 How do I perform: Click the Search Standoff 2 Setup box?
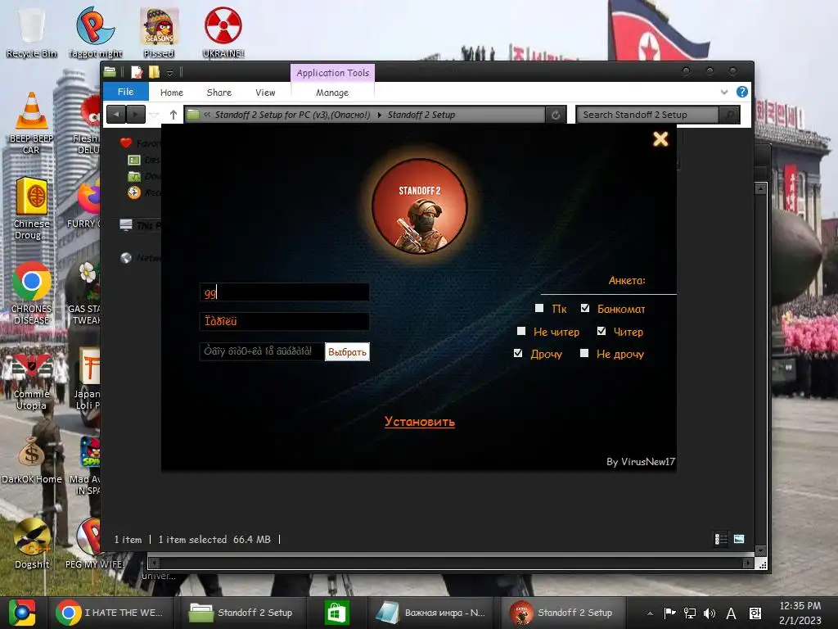[648, 115]
